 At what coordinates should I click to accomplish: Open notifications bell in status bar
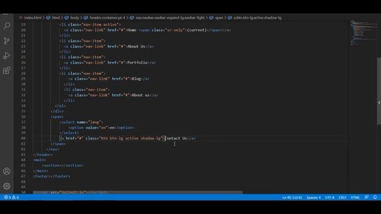[375, 197]
